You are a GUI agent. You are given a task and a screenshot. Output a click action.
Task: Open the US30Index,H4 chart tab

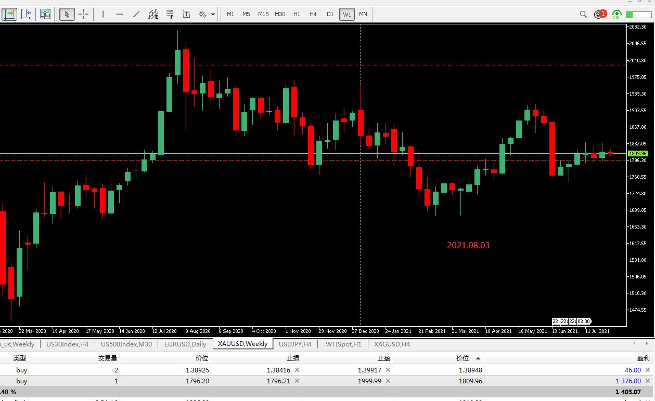click(x=68, y=344)
